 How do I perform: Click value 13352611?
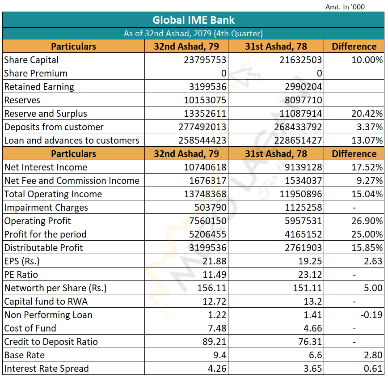[x=205, y=114]
